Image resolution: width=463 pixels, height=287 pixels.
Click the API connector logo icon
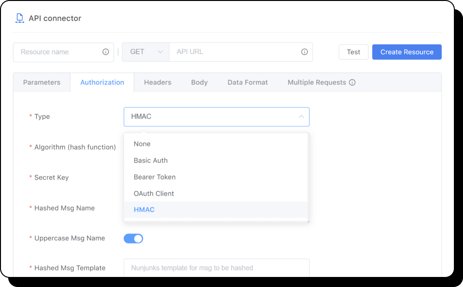click(x=20, y=18)
